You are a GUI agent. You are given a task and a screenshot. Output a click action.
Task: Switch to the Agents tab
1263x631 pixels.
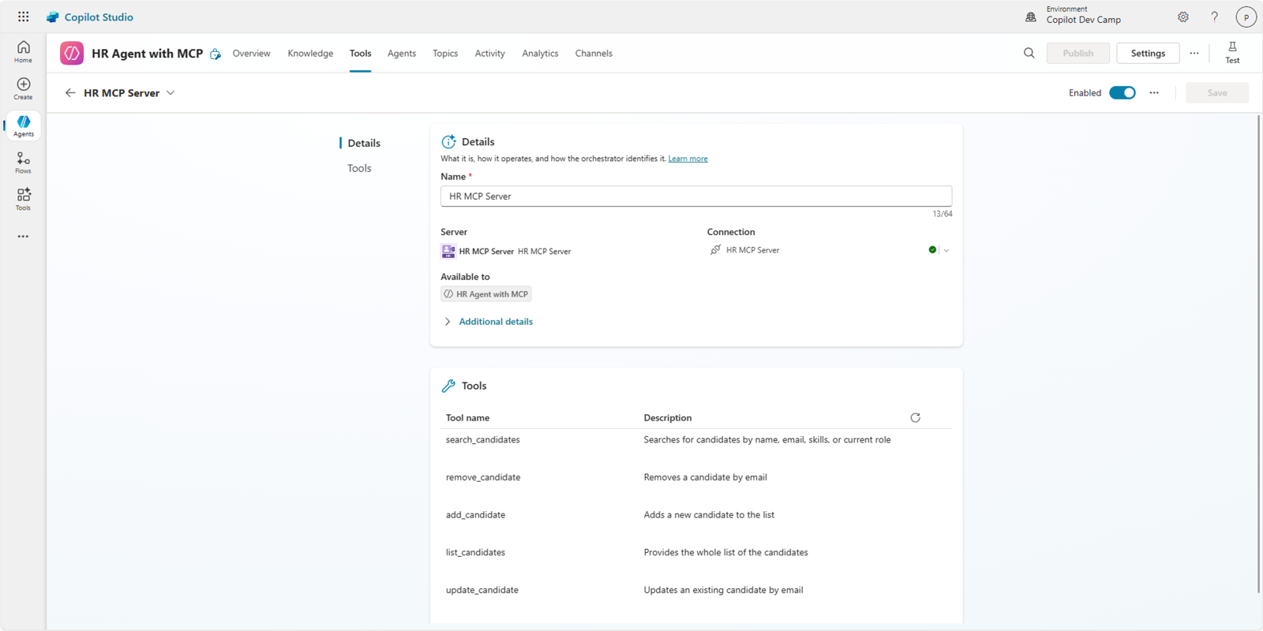click(401, 53)
